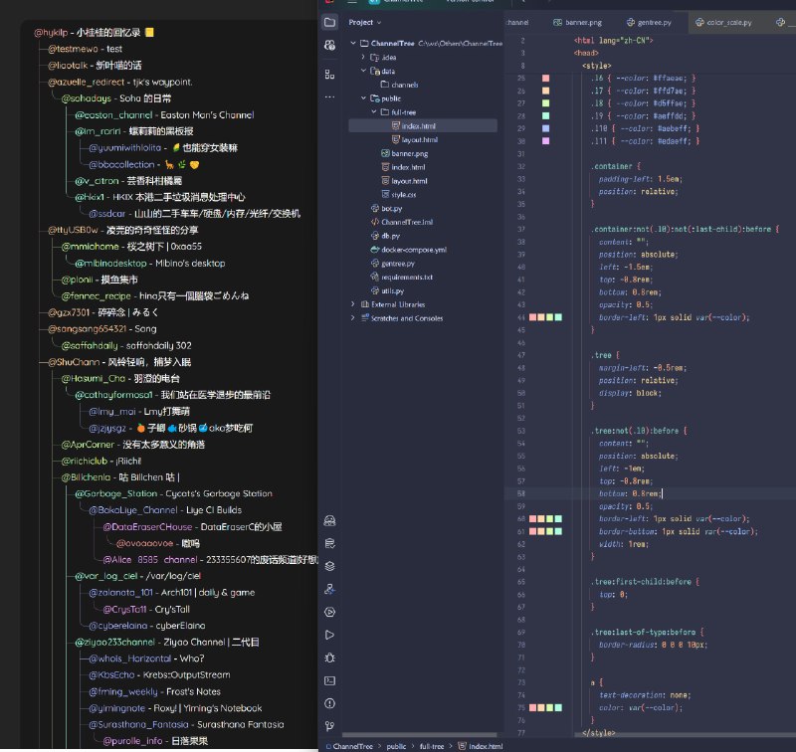Open the Database tool window icon
Image resolution: width=796 pixels, height=752 pixels.
(330, 543)
